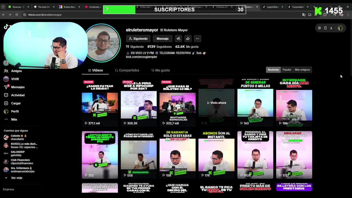Open video Abonos son al instante

(216, 155)
